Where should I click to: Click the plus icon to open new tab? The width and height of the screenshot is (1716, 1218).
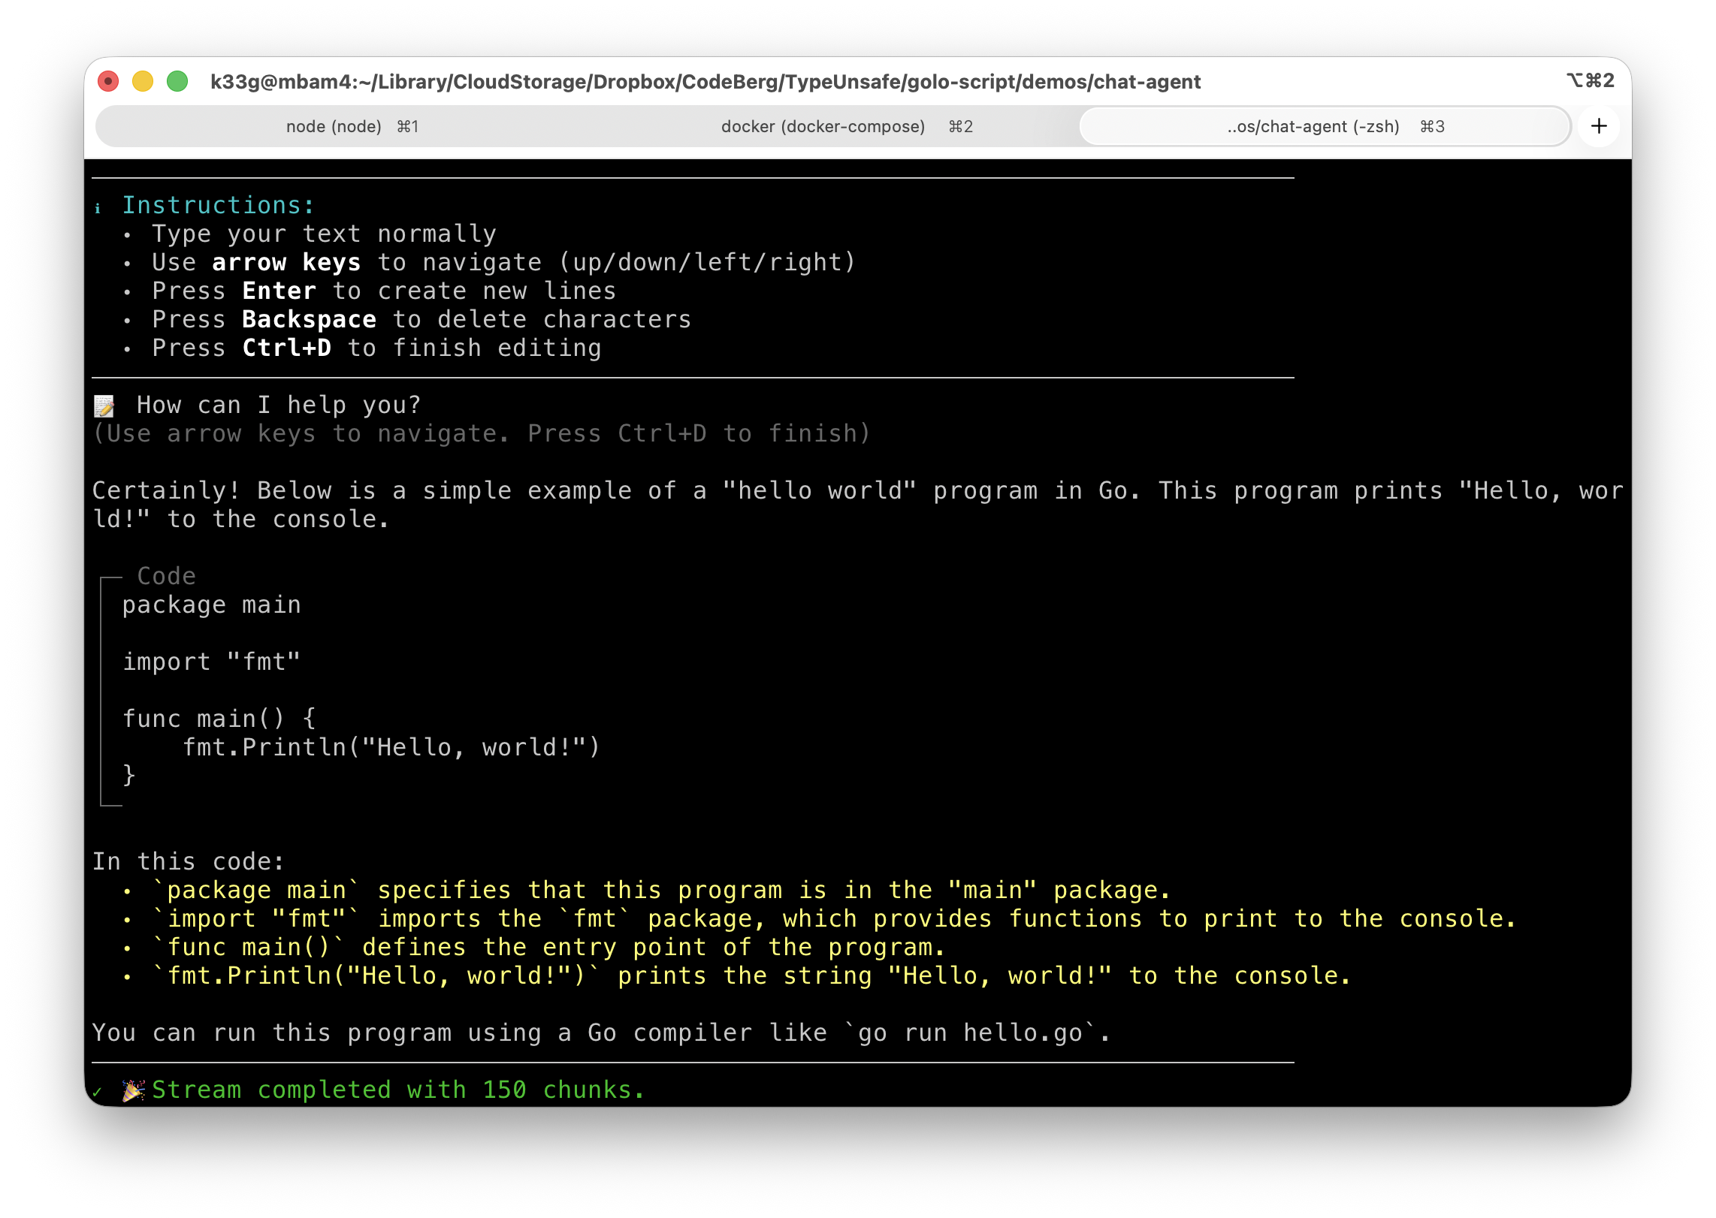pos(1599,126)
